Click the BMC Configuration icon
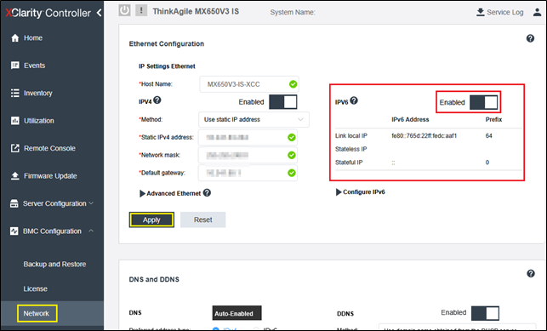The height and width of the screenshot is (331, 547). tap(14, 231)
